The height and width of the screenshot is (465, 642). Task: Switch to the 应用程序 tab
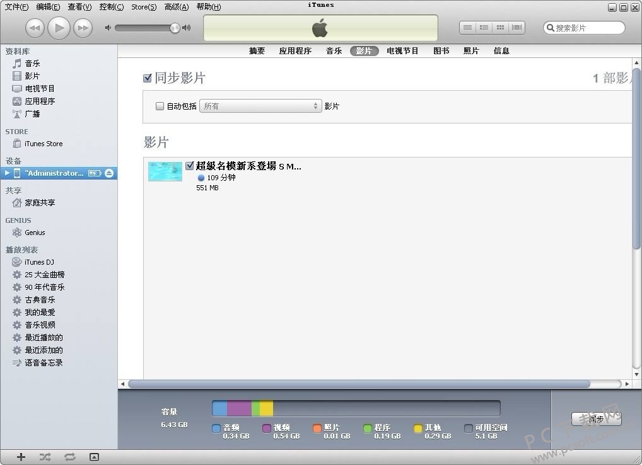[295, 50]
